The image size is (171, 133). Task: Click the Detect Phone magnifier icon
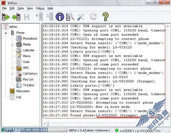pyautogui.click(x=70, y=17)
